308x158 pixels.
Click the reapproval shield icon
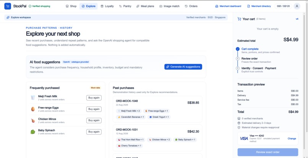coord(239,128)
